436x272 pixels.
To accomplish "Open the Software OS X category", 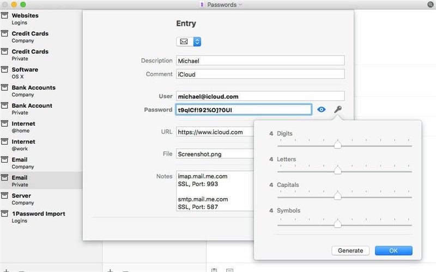I will (x=41, y=73).
